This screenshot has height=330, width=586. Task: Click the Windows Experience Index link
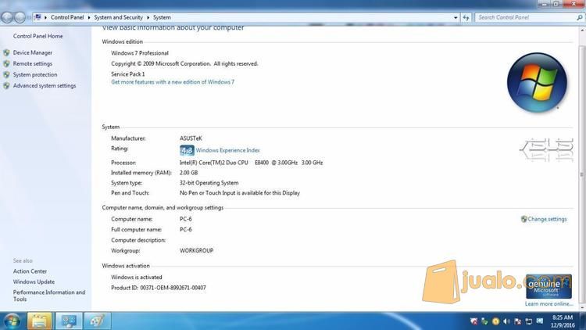[x=227, y=150]
